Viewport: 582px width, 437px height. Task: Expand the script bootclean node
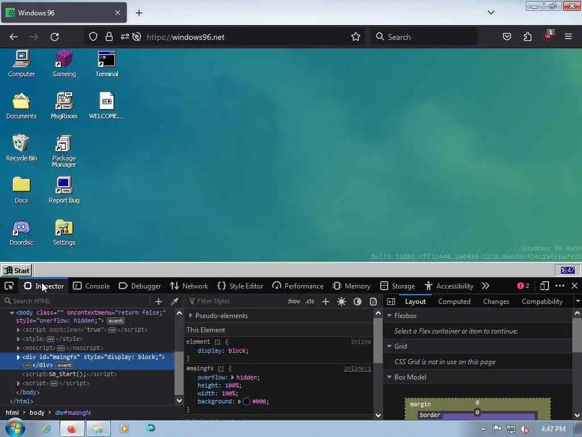coord(18,329)
